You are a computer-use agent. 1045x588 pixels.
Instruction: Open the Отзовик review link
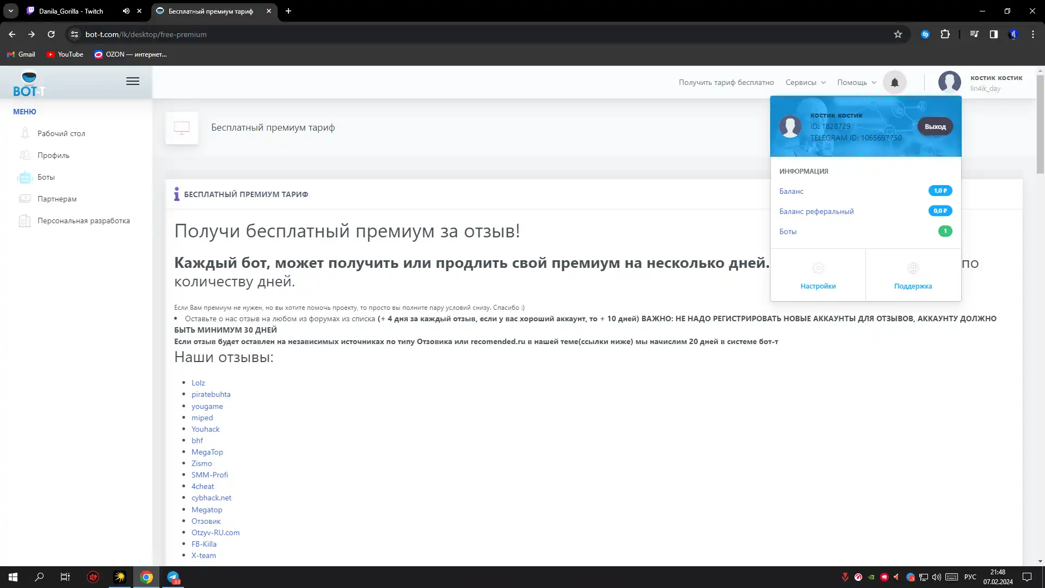coord(206,521)
